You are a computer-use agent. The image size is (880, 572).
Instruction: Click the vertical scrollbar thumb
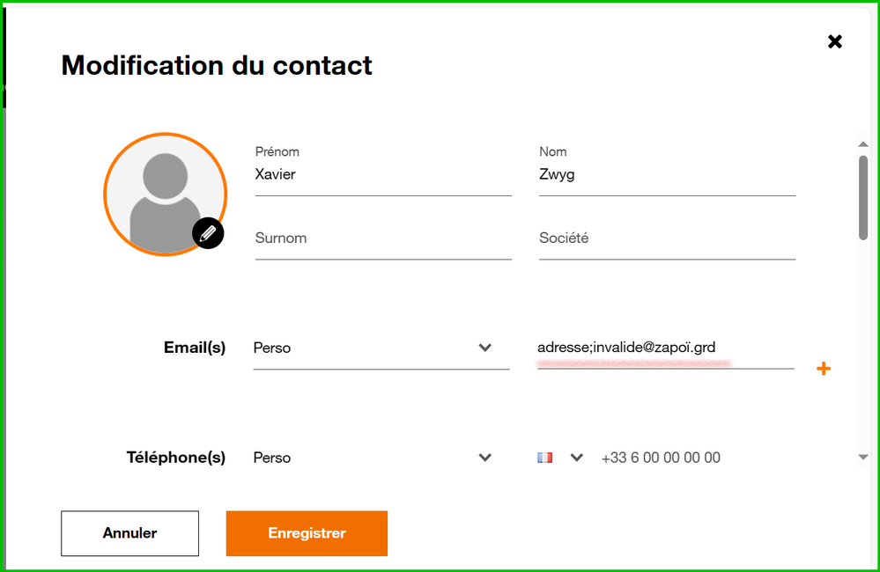pyautogui.click(x=863, y=196)
